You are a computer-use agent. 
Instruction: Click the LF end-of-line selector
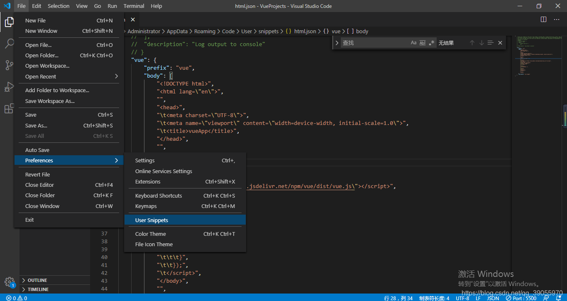click(478, 298)
